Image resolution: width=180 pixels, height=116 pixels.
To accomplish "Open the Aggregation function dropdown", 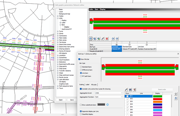I will point(109,97).
